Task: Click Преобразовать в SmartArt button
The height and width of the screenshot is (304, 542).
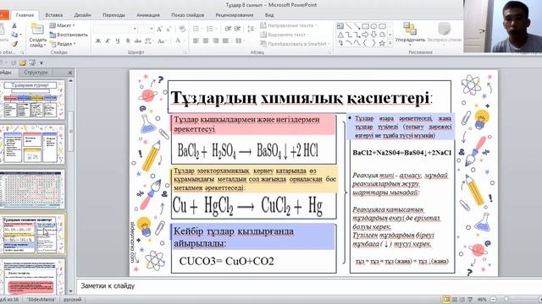Action: (x=295, y=44)
